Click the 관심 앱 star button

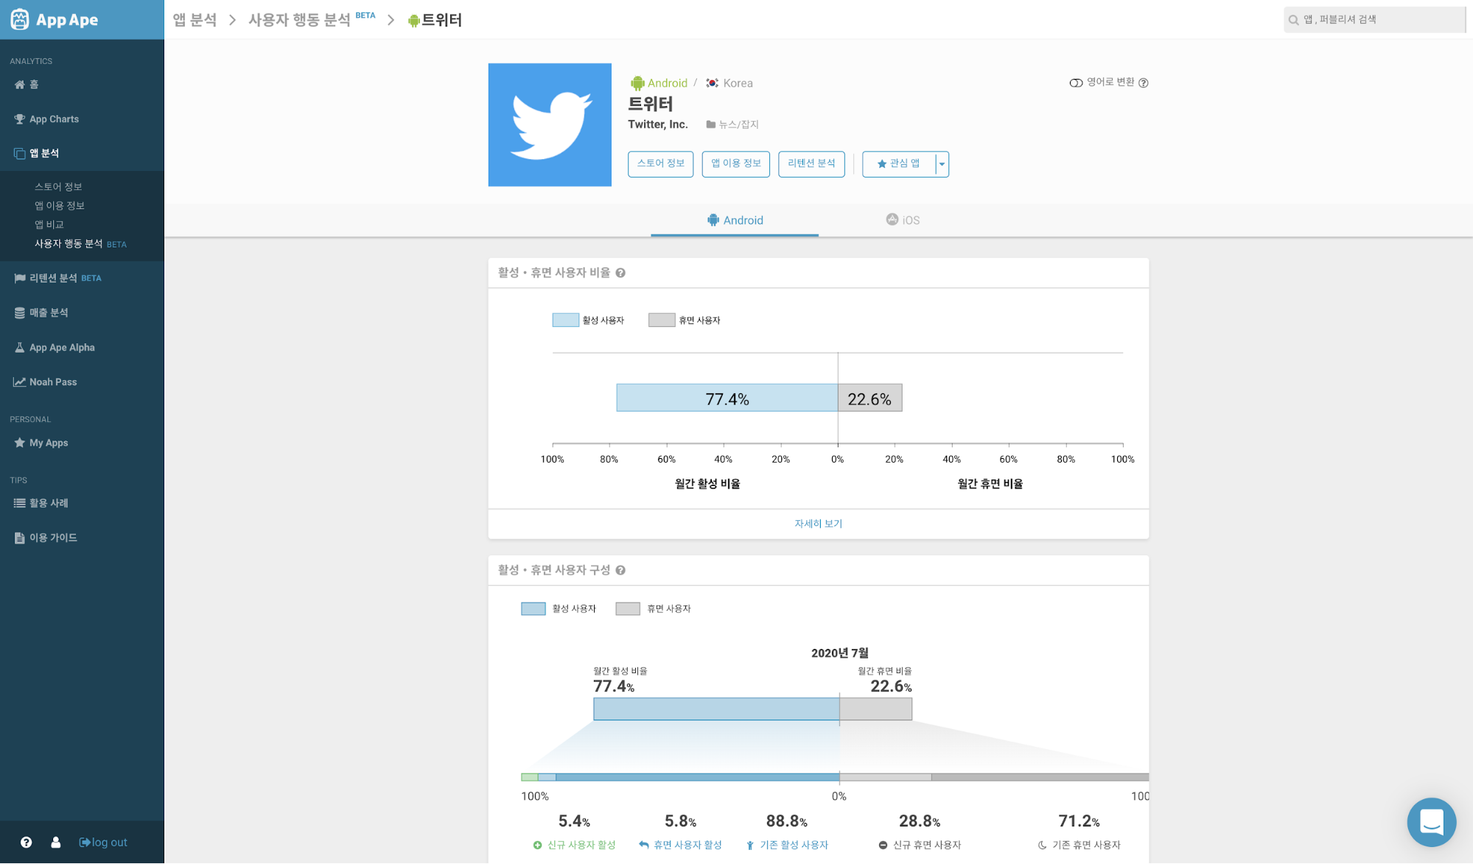click(899, 164)
